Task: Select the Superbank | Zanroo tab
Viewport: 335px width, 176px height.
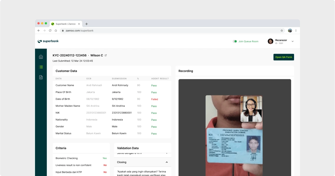Action: coord(65,24)
